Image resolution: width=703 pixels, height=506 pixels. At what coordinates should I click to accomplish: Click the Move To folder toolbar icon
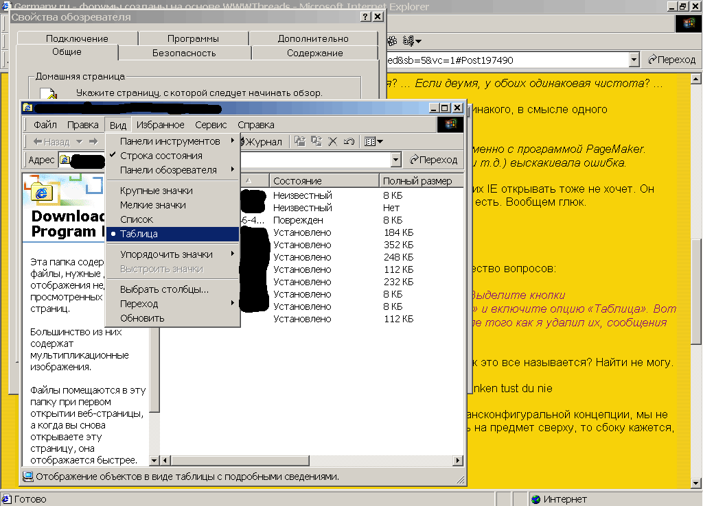click(x=300, y=141)
